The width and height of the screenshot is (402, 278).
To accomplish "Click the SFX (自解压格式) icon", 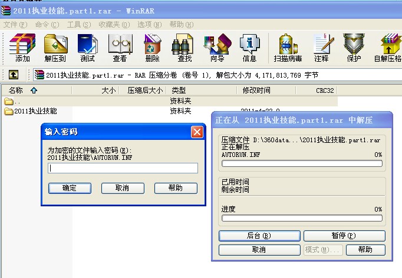I will pos(388,48).
